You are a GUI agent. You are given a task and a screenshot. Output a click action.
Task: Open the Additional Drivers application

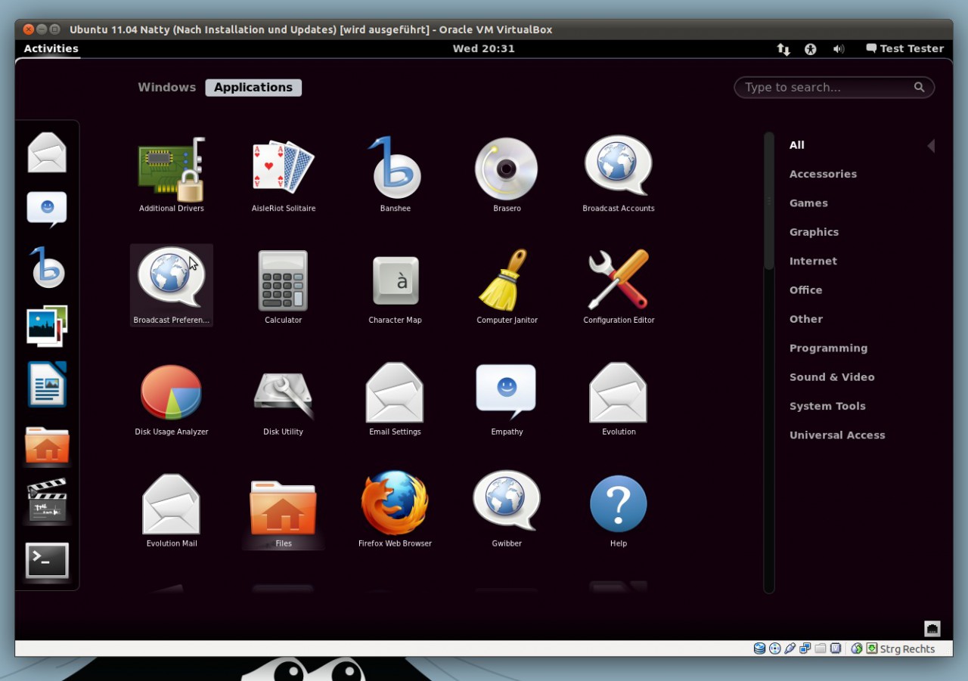coord(172,175)
